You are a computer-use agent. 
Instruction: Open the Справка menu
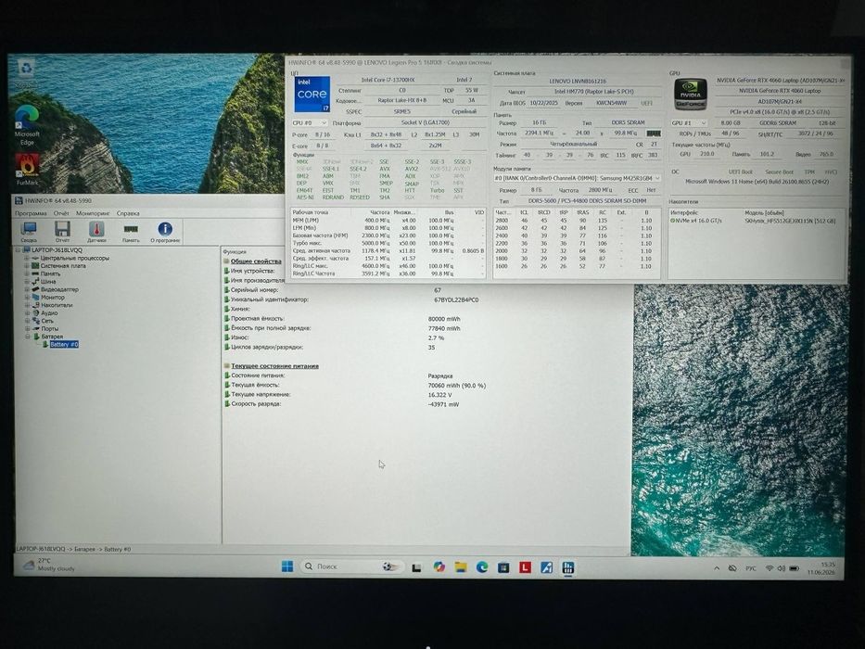(128, 213)
